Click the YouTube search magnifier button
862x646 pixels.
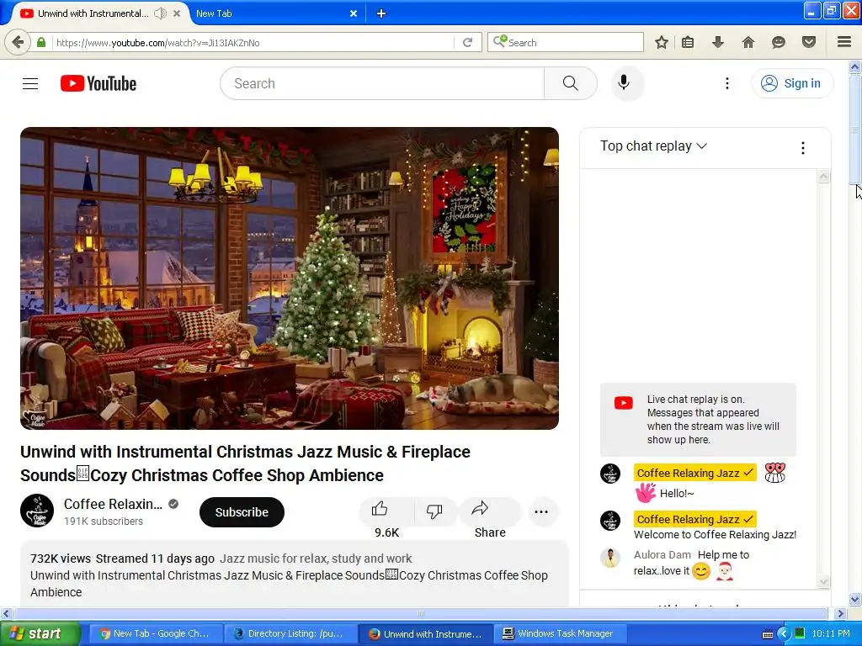pos(570,83)
